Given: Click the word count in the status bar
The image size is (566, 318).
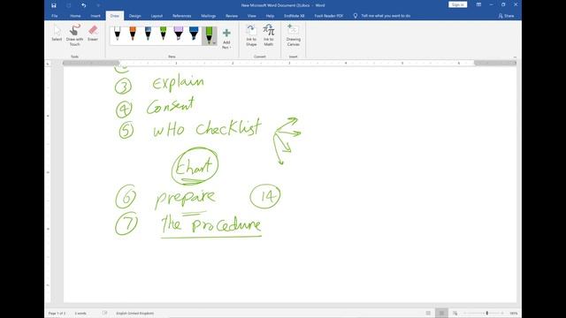Looking at the screenshot, I should point(80,314).
